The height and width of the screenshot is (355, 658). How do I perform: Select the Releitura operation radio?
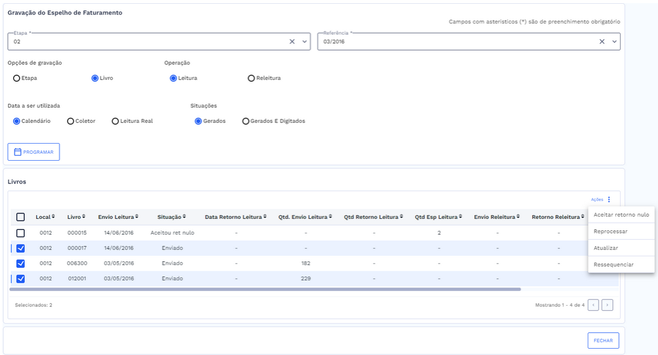point(252,78)
